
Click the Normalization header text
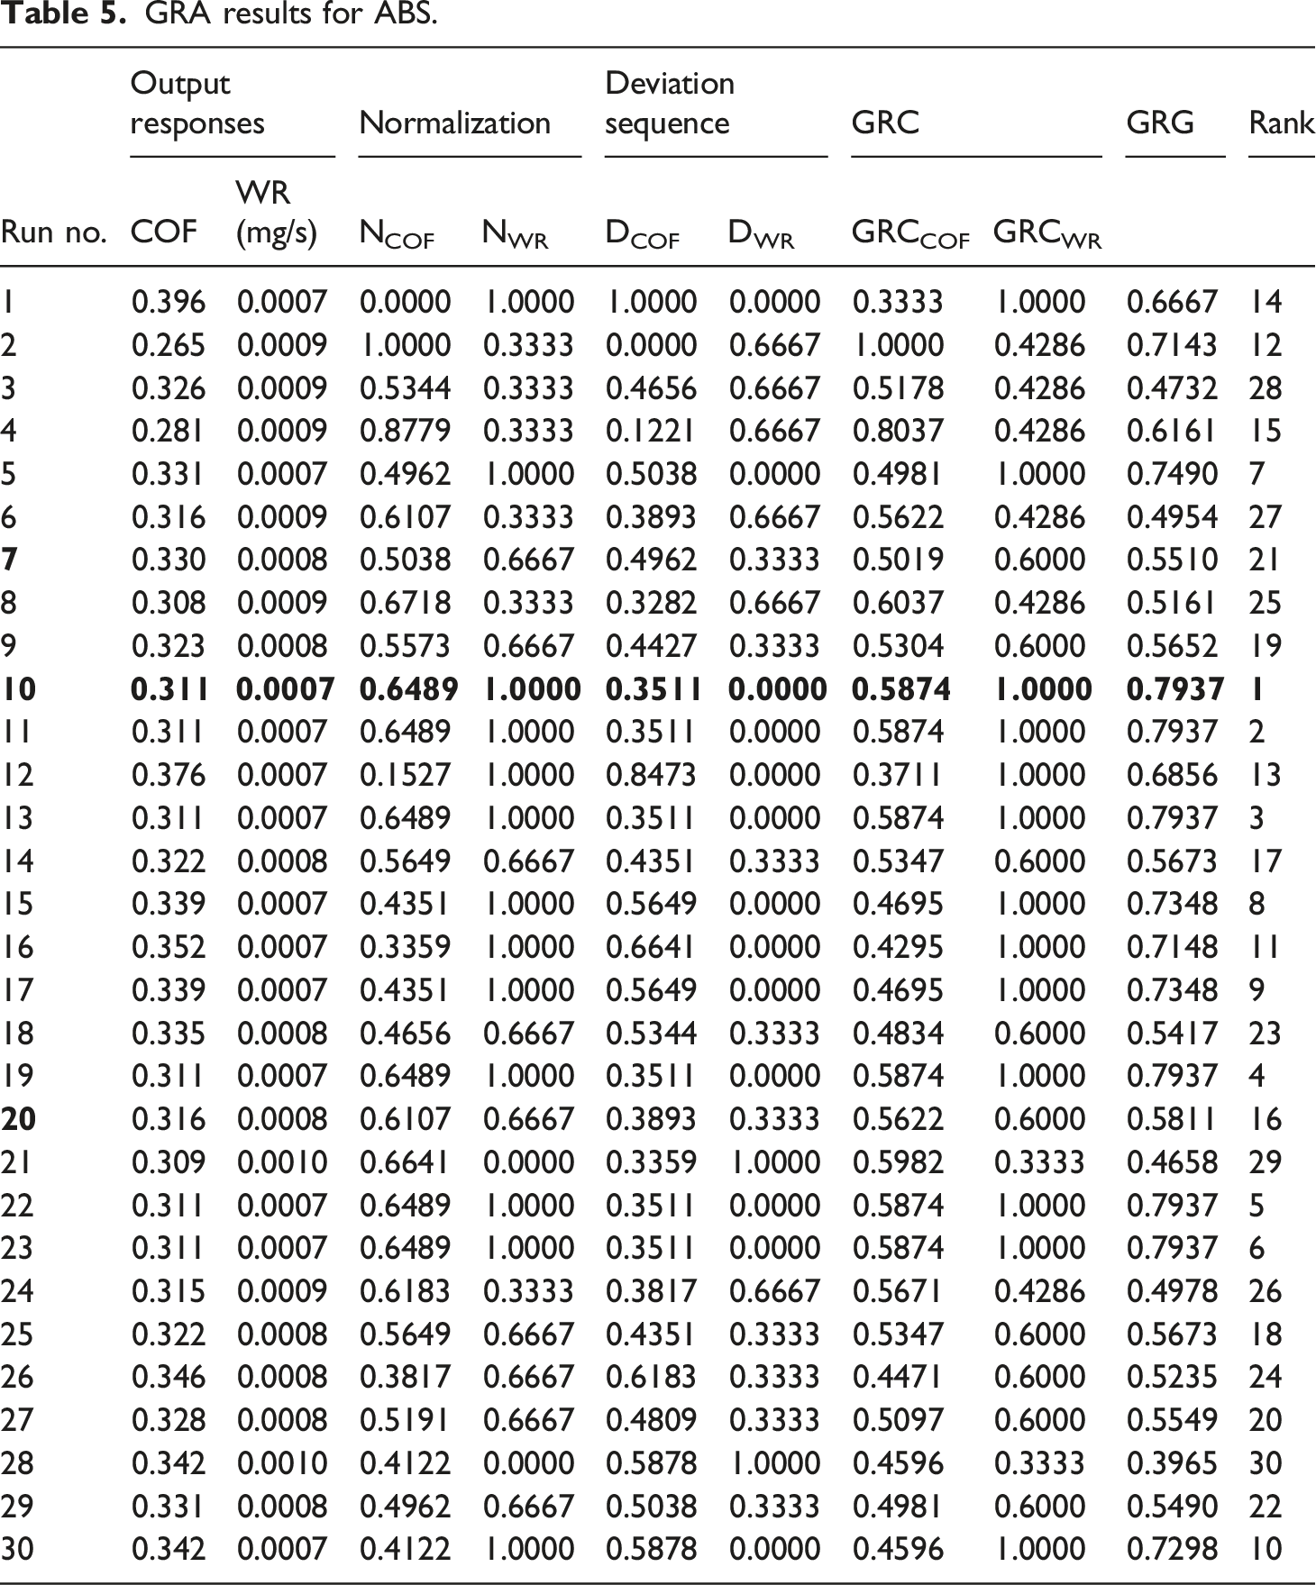click(x=454, y=123)
